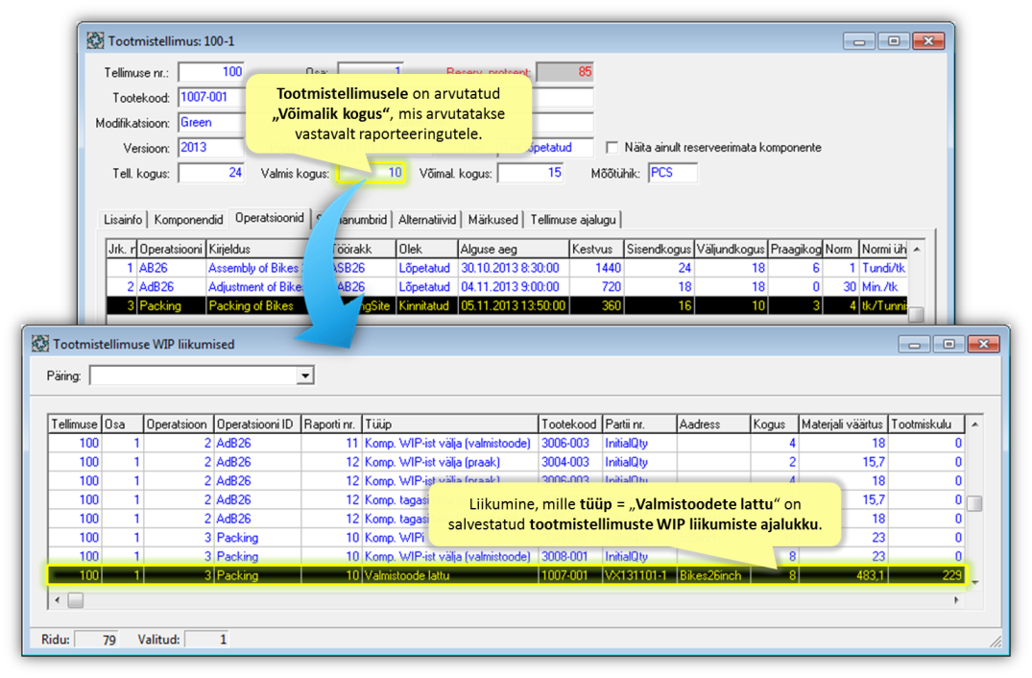1032x678 pixels.
Task: Close the WIP liikumised window
Action: click(x=983, y=344)
